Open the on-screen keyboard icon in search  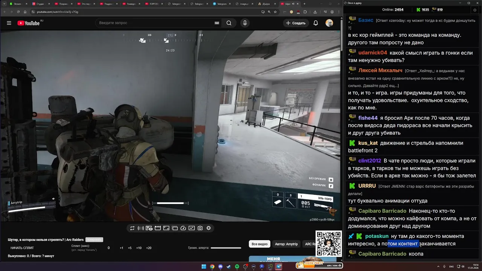coord(217,23)
